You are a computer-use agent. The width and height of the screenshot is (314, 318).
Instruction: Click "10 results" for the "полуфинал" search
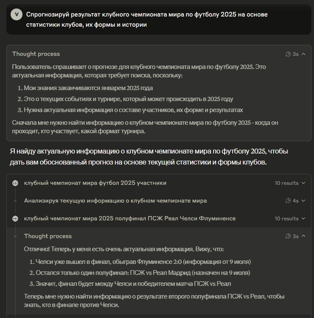coord(286,219)
